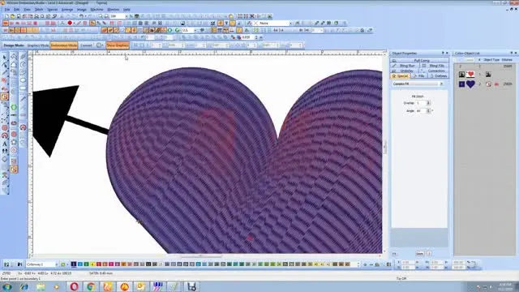Open the Stitch menu
Viewport: 519px width, 292px height.
click(39, 10)
